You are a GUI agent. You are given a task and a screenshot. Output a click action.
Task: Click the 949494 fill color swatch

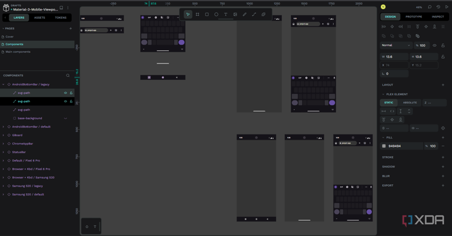384,146
